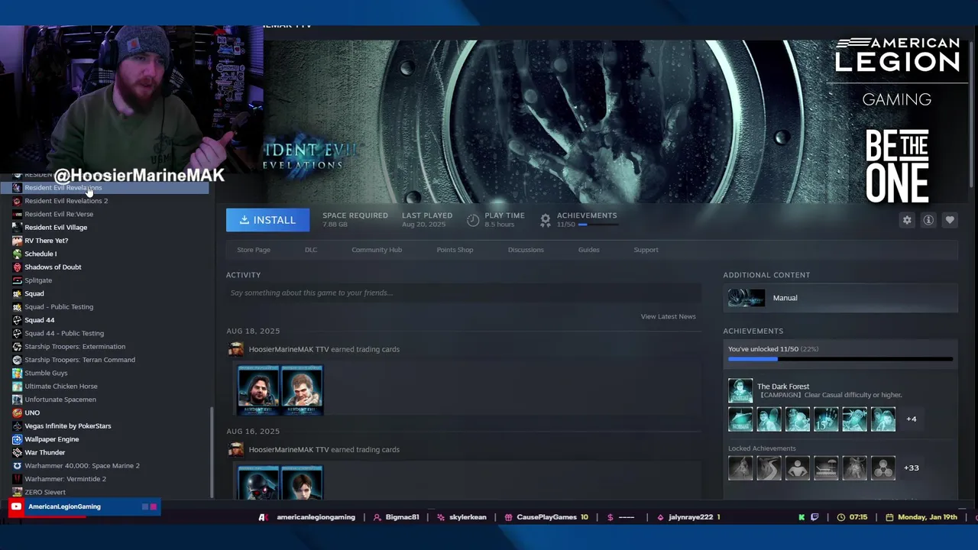Screen dimensions: 978x550
Task: Open the Guides tab
Action: coord(588,250)
